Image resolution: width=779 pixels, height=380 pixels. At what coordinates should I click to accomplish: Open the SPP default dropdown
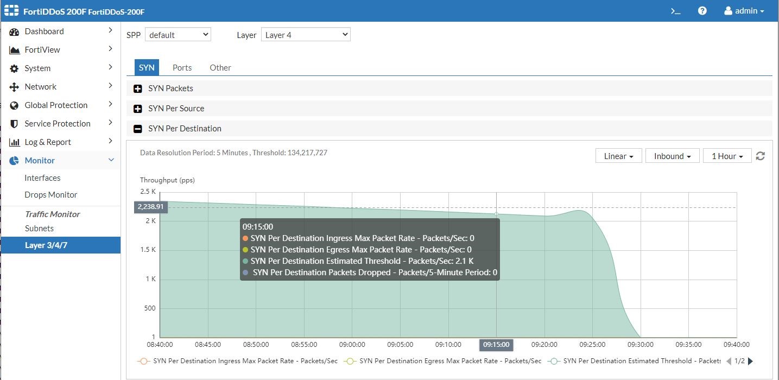tap(178, 34)
